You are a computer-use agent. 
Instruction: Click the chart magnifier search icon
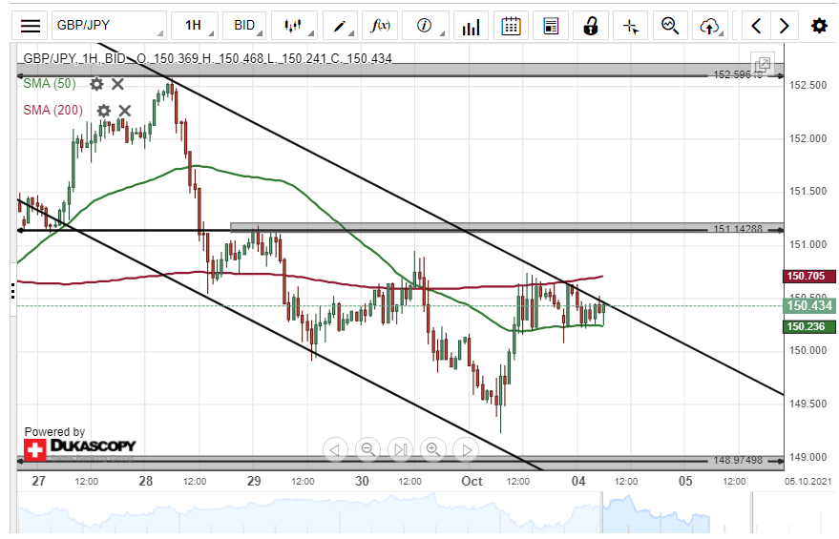(x=670, y=25)
